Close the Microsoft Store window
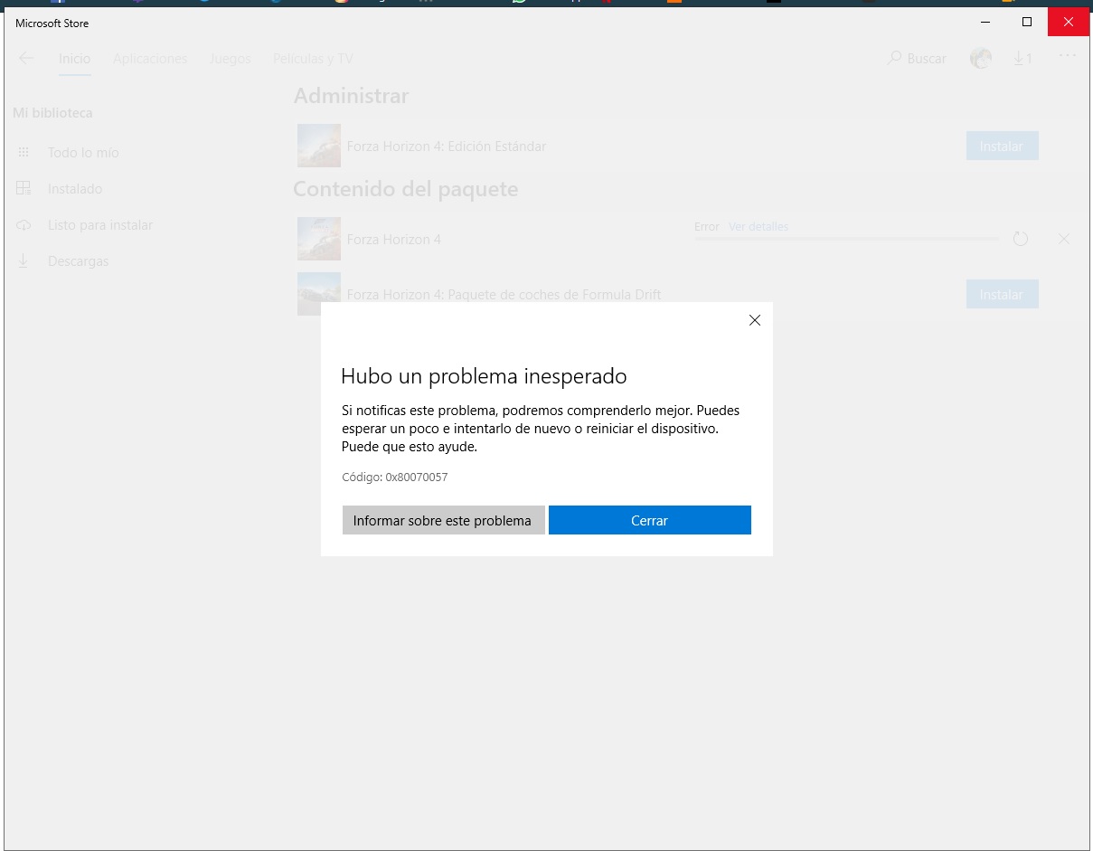Image resolution: width=1093 pixels, height=851 pixels. [x=1069, y=22]
